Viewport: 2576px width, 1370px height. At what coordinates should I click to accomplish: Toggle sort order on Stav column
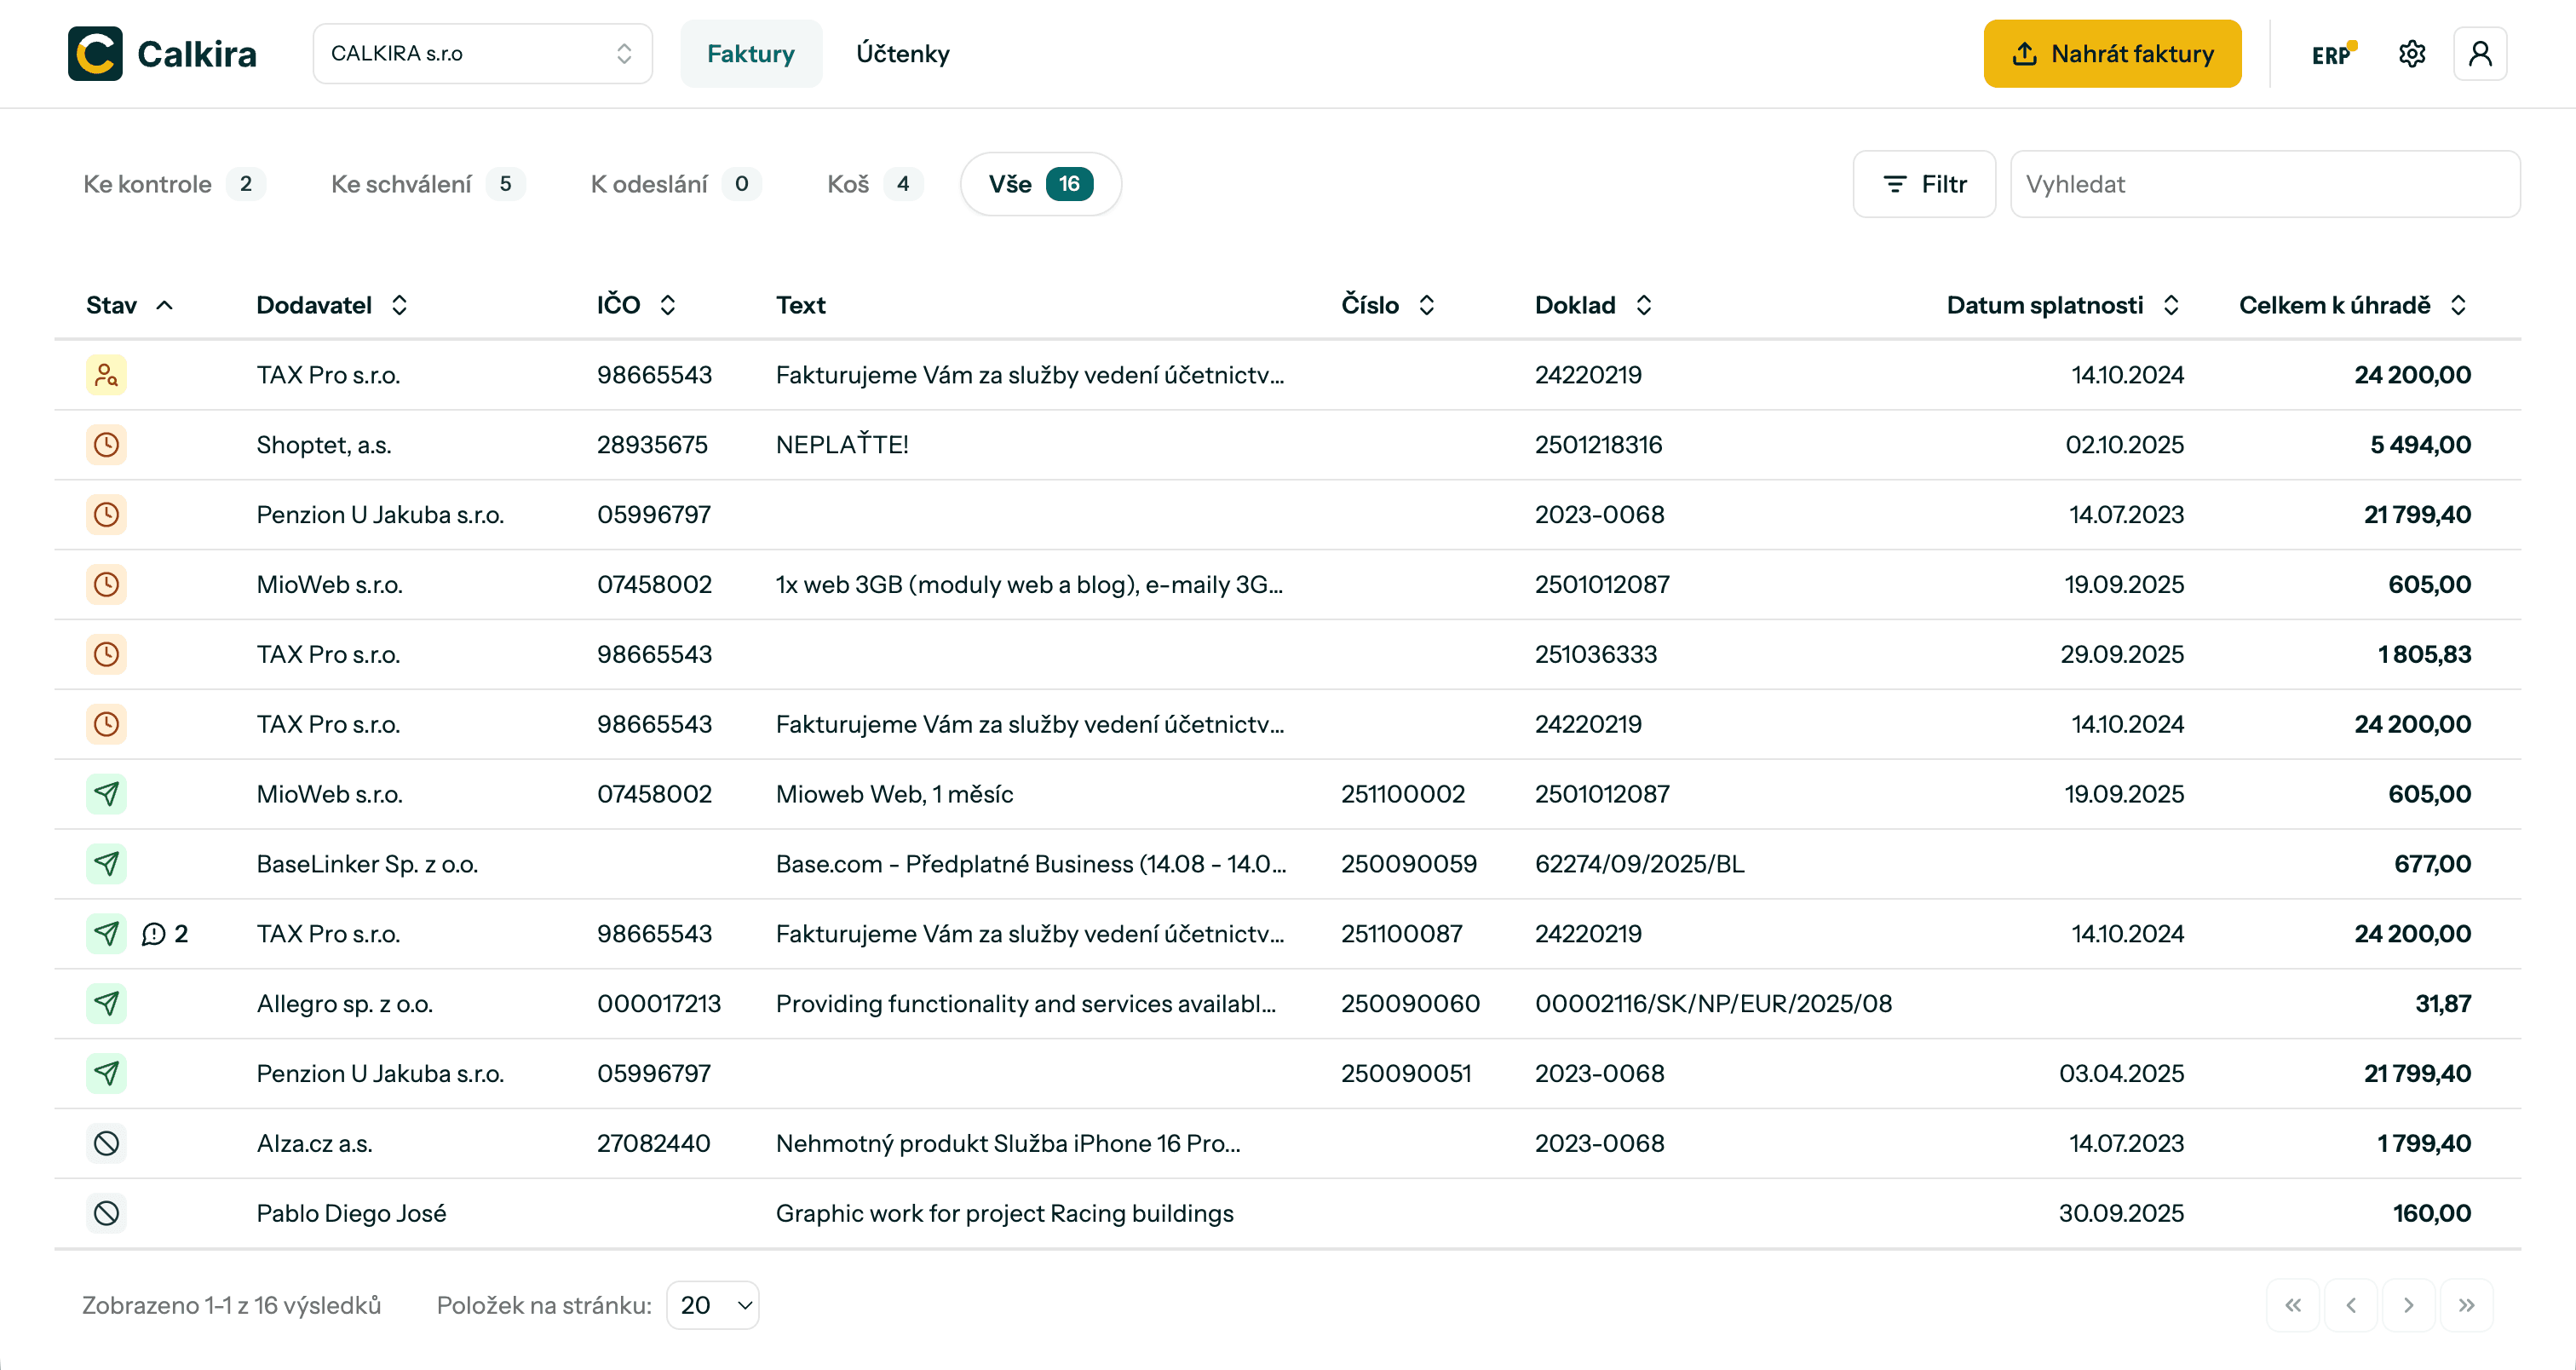[x=165, y=306]
